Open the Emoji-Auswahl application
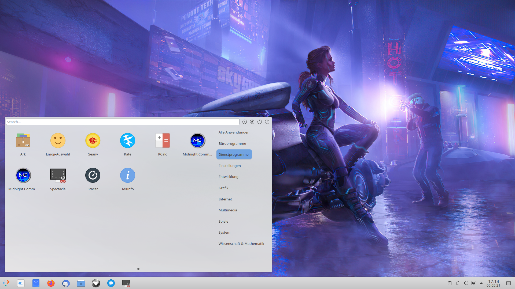 tap(58, 144)
